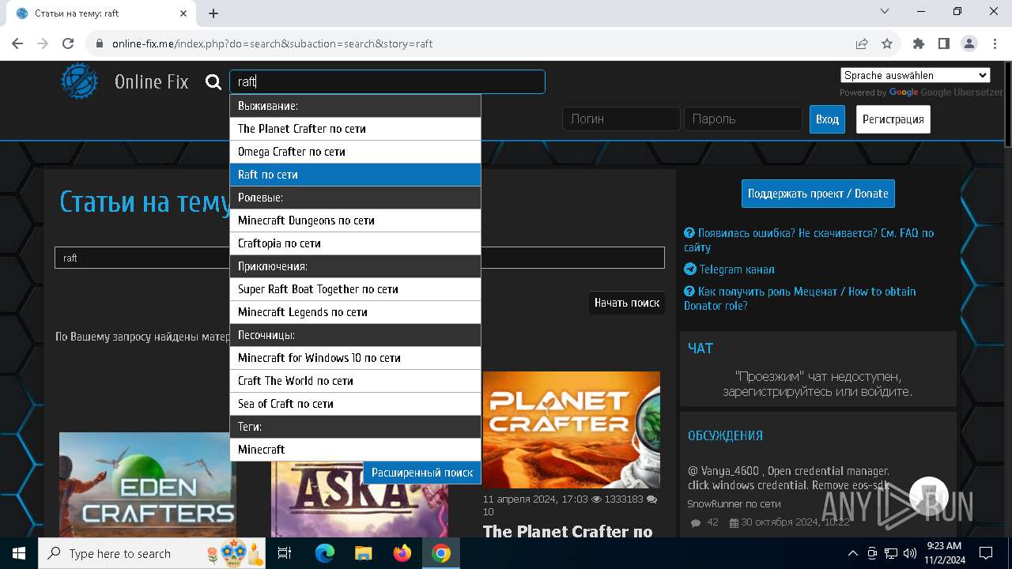Select 'Minecraft Legends по сети' suggestion

(x=355, y=312)
